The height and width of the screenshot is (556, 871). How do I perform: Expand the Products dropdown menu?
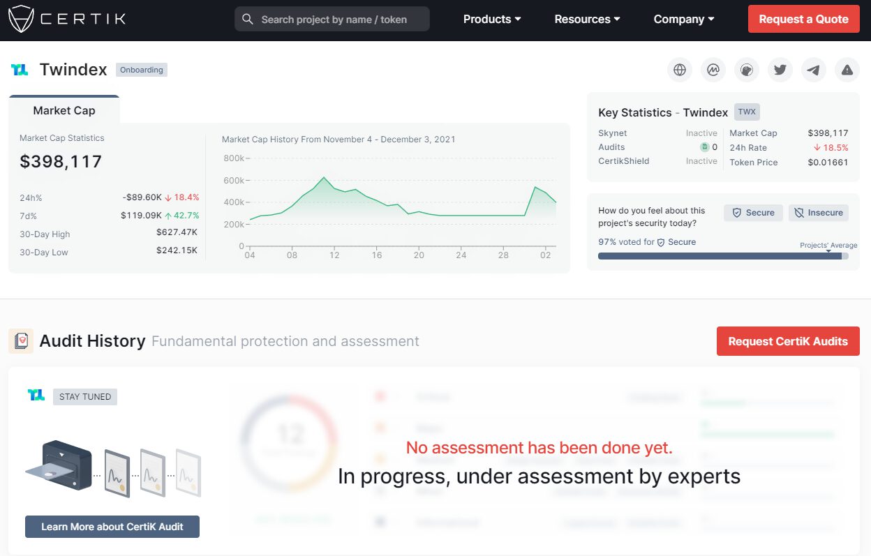pyautogui.click(x=492, y=20)
